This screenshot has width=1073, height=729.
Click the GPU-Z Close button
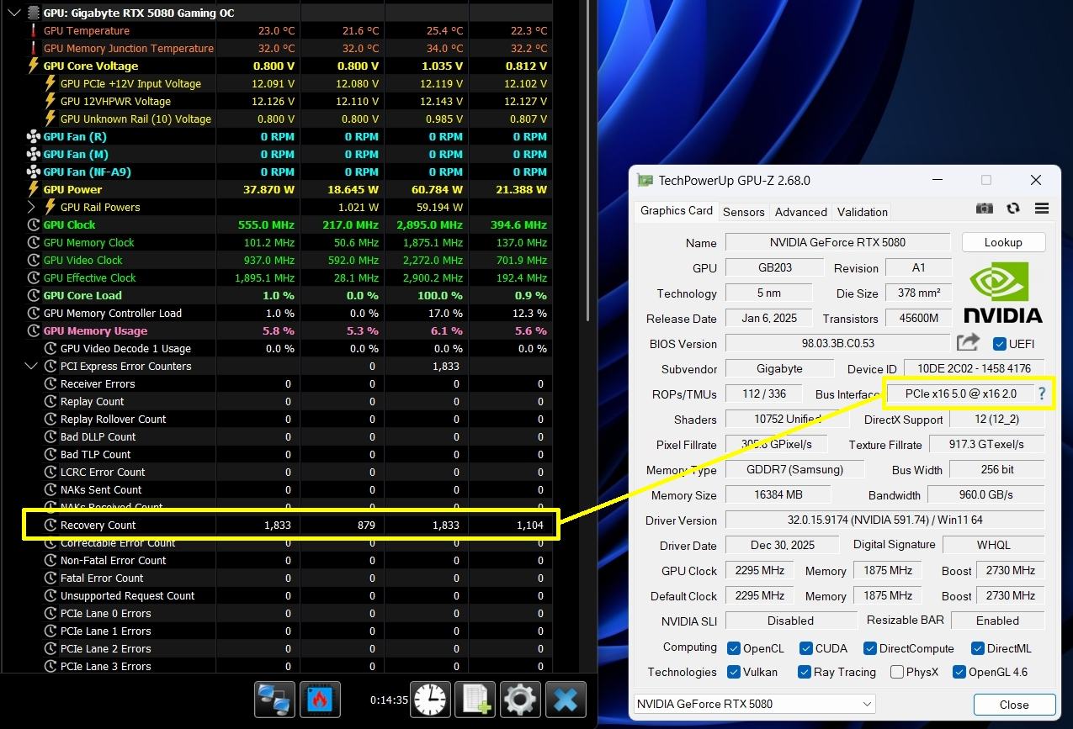[1014, 705]
